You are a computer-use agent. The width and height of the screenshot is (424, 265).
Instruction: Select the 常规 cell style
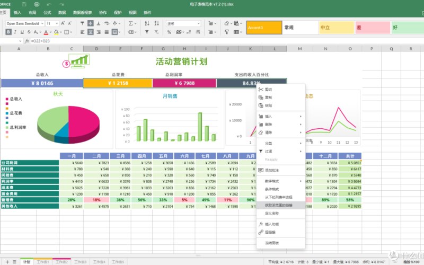pos(301,28)
